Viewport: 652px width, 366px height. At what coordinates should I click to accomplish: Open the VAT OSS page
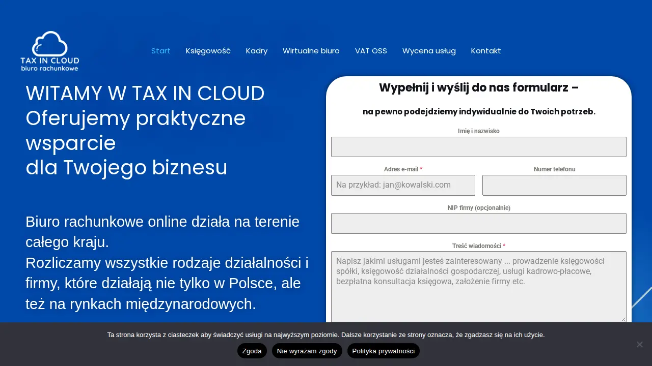click(x=371, y=51)
